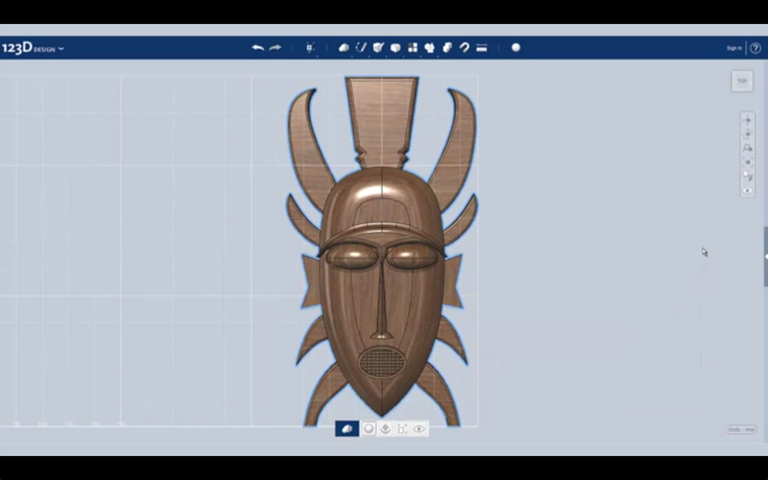Open the Primitives shapes menu
Image resolution: width=768 pixels, height=480 pixels.
coord(344,47)
